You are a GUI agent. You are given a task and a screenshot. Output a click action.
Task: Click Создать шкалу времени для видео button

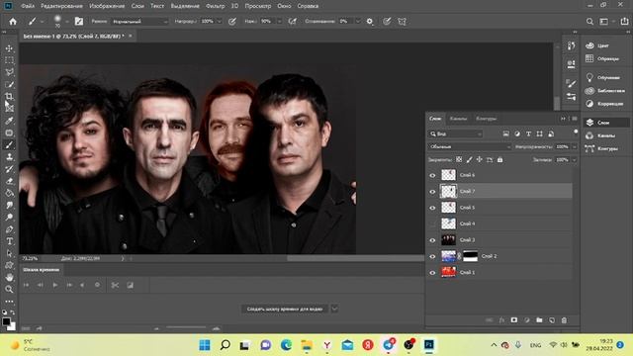[x=285, y=310]
